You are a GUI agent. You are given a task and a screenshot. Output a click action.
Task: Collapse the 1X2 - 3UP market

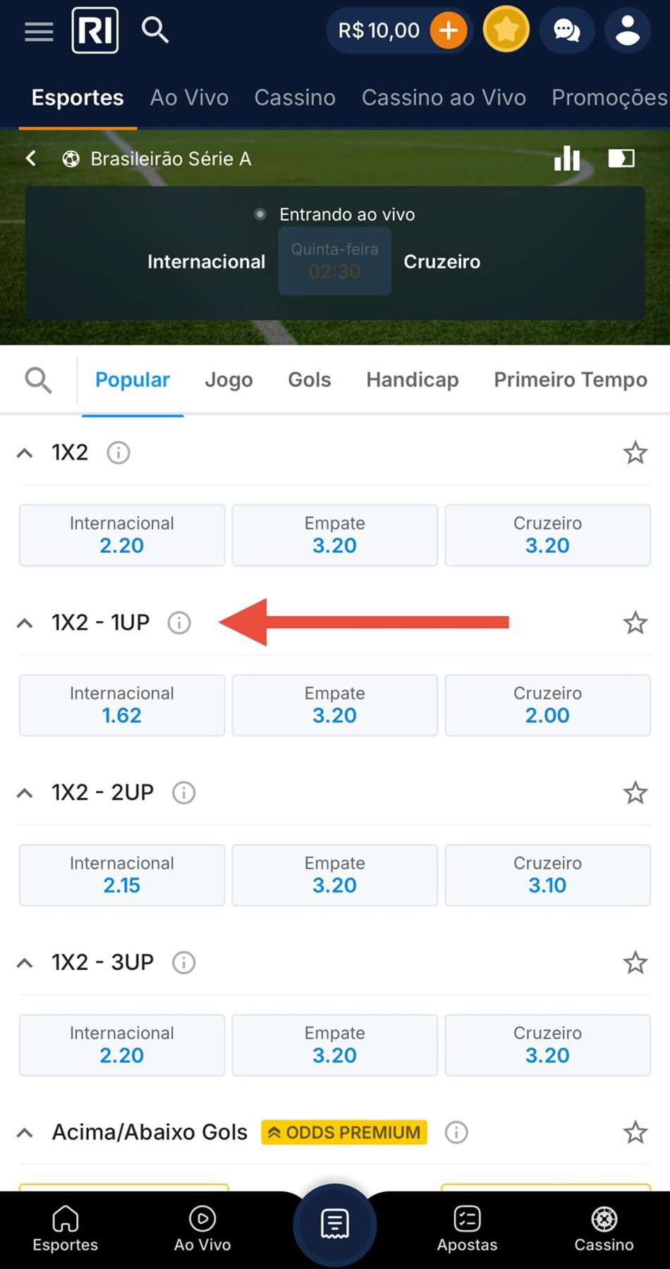point(25,962)
